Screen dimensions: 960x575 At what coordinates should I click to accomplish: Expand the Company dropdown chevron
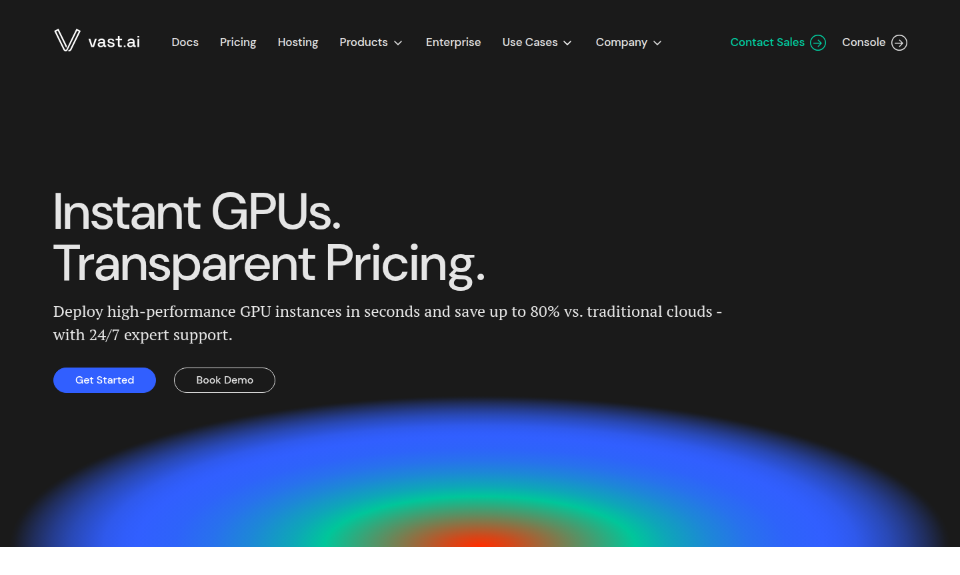pyautogui.click(x=657, y=43)
